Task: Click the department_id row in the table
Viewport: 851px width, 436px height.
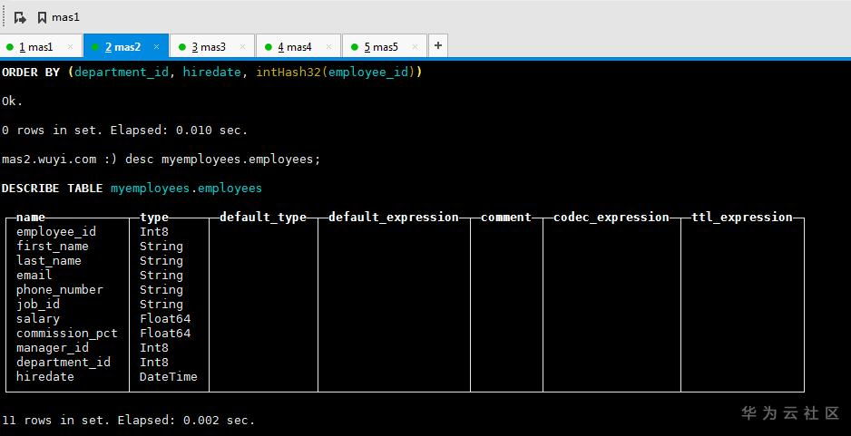Action: [63, 363]
